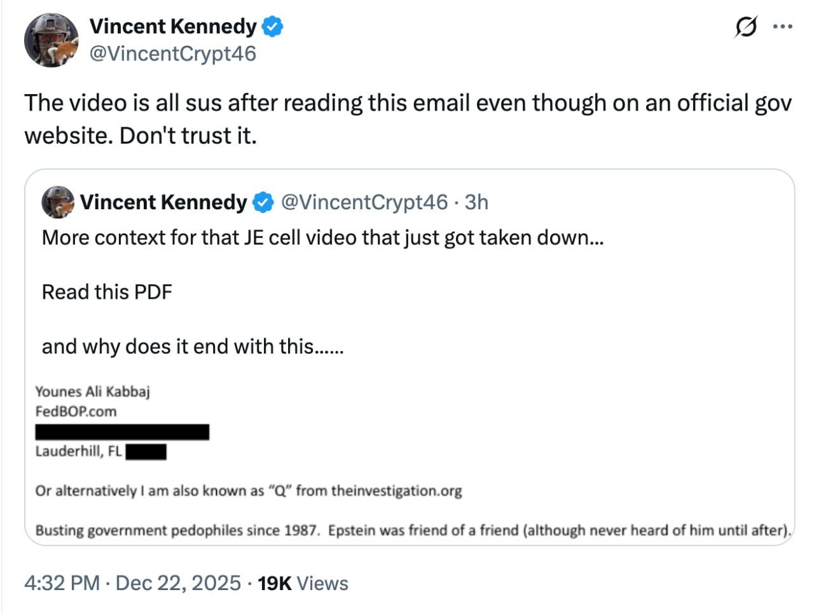Click the main tweet text about video being sus
The width and height of the screenshot is (814, 613).
[407, 119]
